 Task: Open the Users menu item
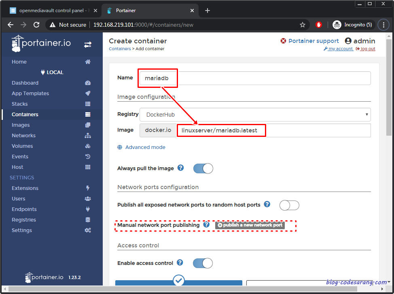[x=19, y=199]
